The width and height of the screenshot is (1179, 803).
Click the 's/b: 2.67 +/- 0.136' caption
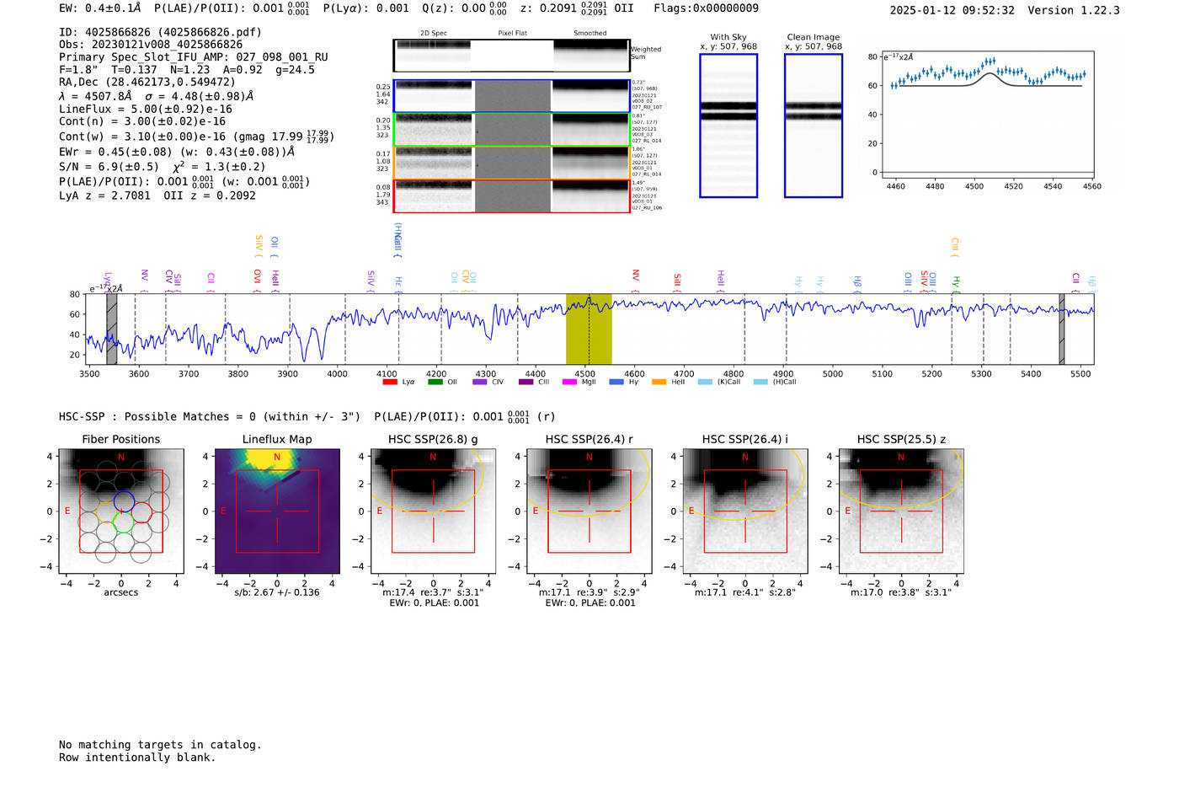tap(277, 592)
